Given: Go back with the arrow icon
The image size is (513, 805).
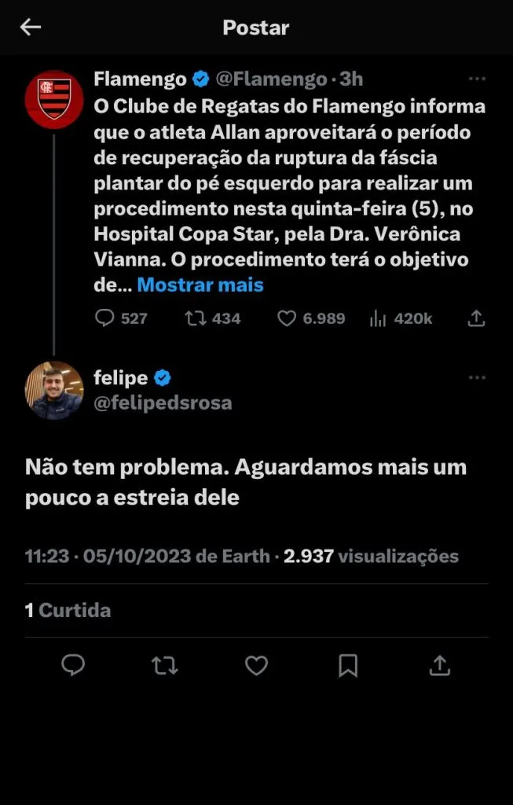Looking at the screenshot, I should [x=31, y=28].
